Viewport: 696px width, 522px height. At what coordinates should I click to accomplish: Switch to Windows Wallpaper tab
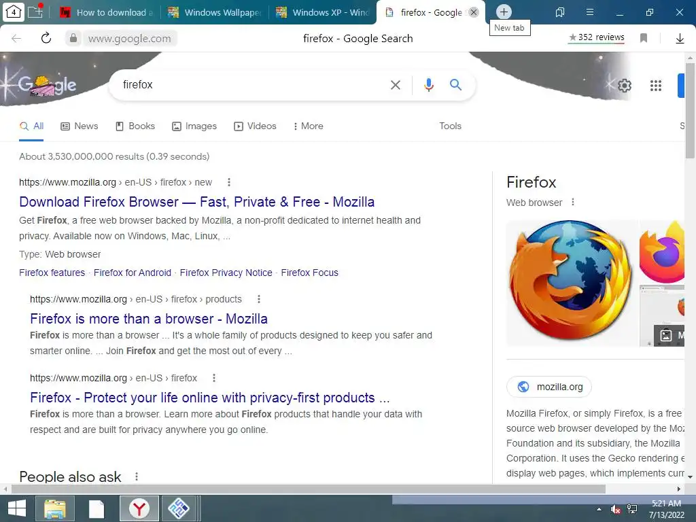[215, 12]
